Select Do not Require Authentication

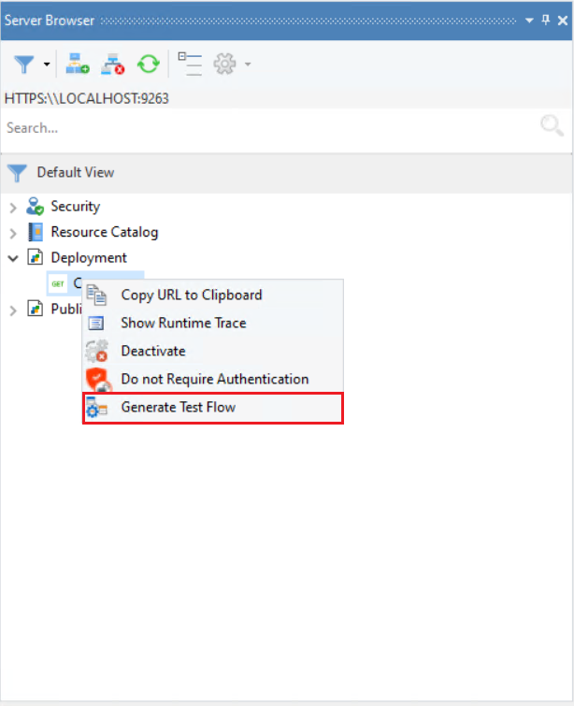pos(214,380)
